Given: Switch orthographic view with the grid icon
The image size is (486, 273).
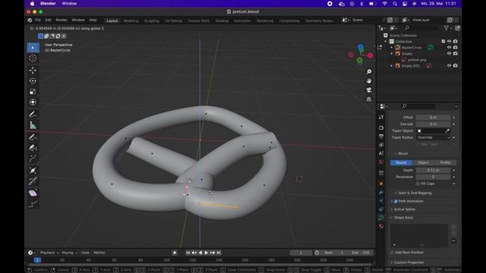Looking at the screenshot, I should tap(369, 99).
